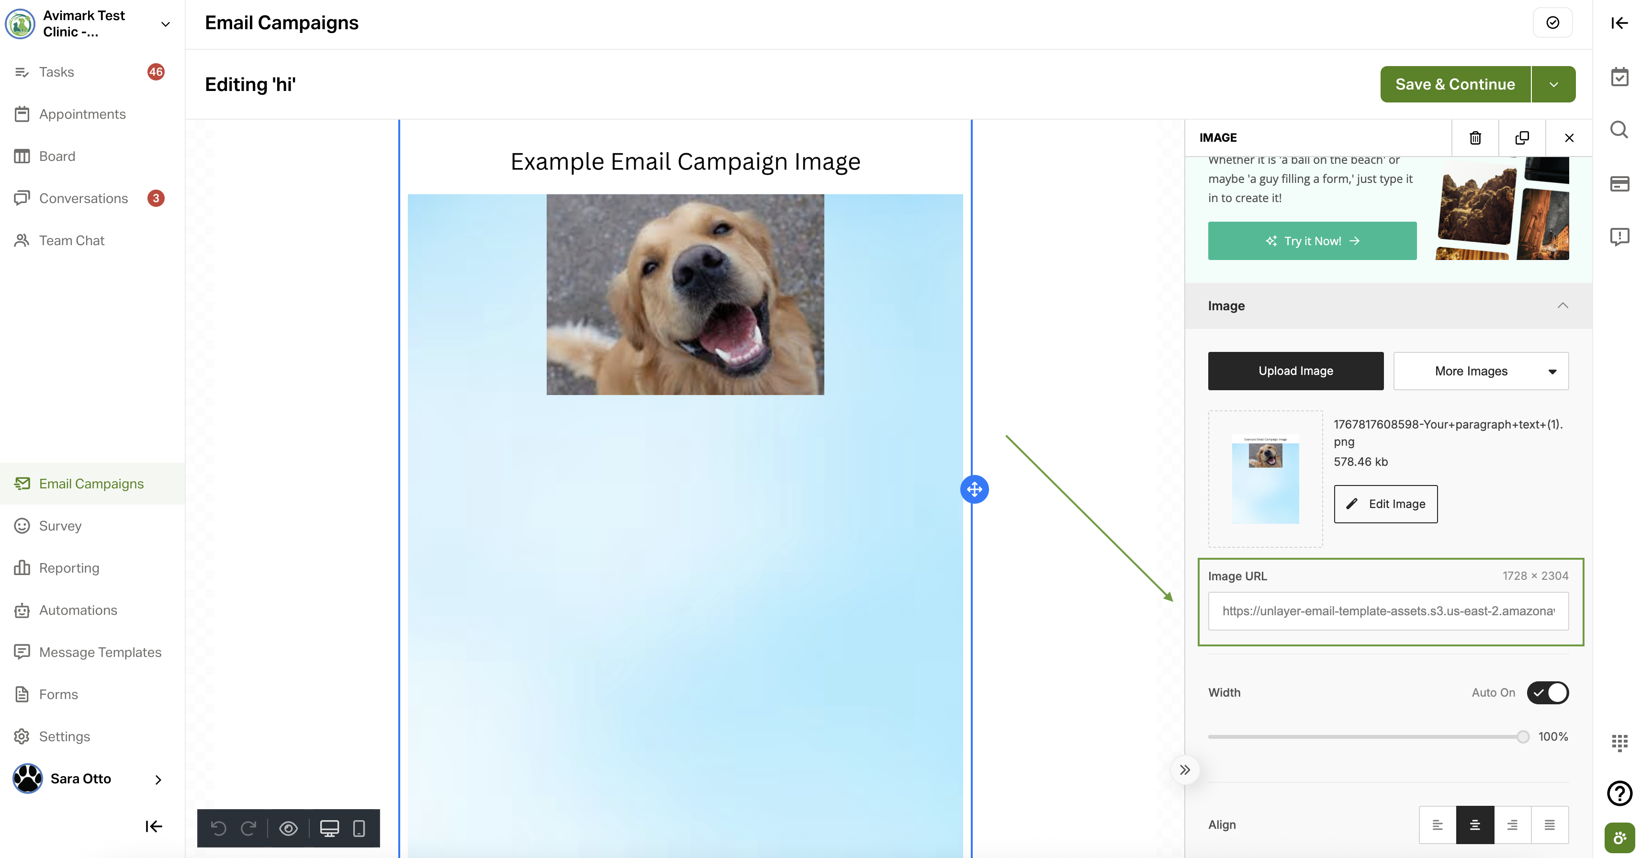Click the blue move handle on canvas
This screenshot has height=858, width=1641.
(x=974, y=489)
